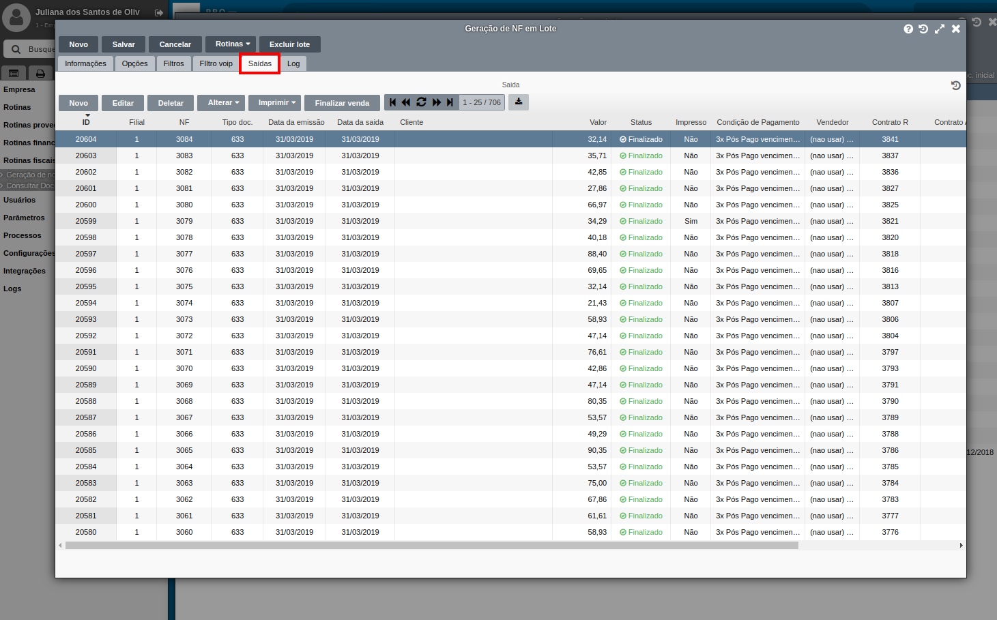Click the history icon in dialog header

[x=923, y=29]
